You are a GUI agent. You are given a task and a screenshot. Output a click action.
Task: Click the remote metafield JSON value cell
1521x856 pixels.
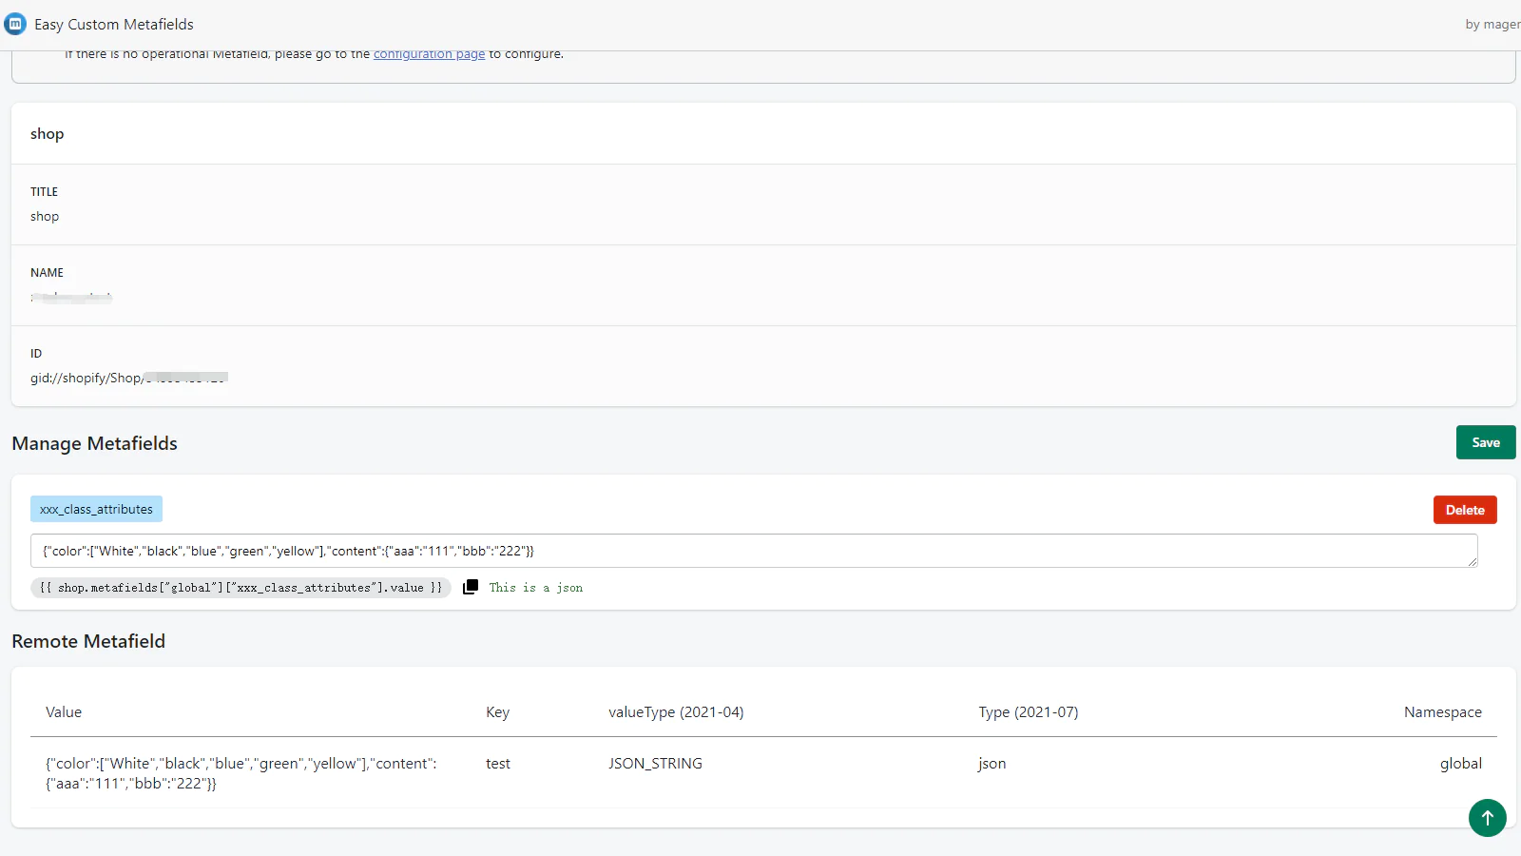click(x=241, y=773)
